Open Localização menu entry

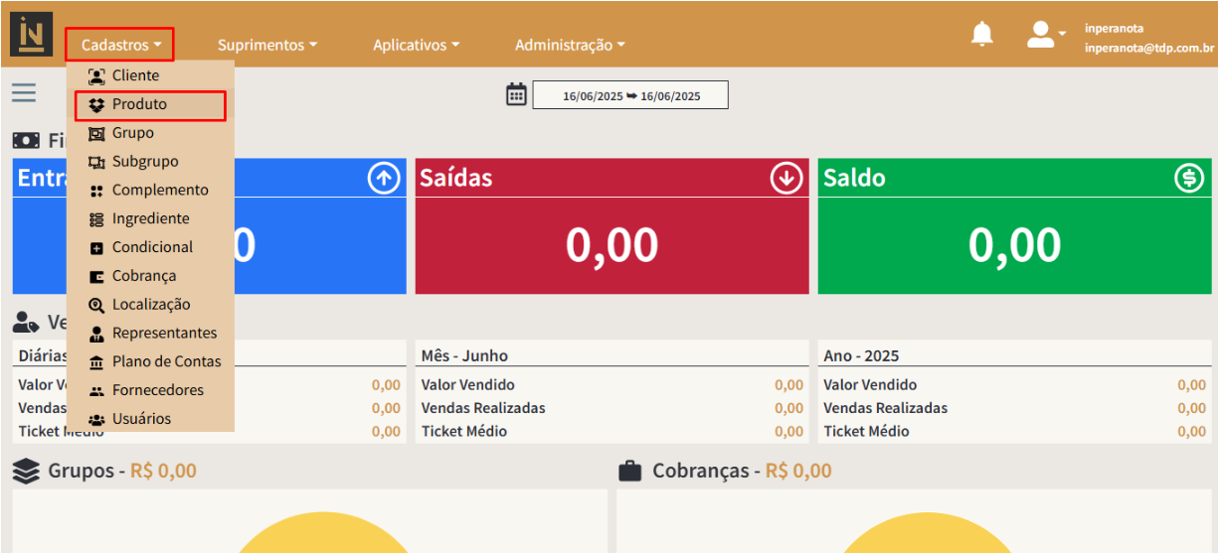tap(151, 305)
